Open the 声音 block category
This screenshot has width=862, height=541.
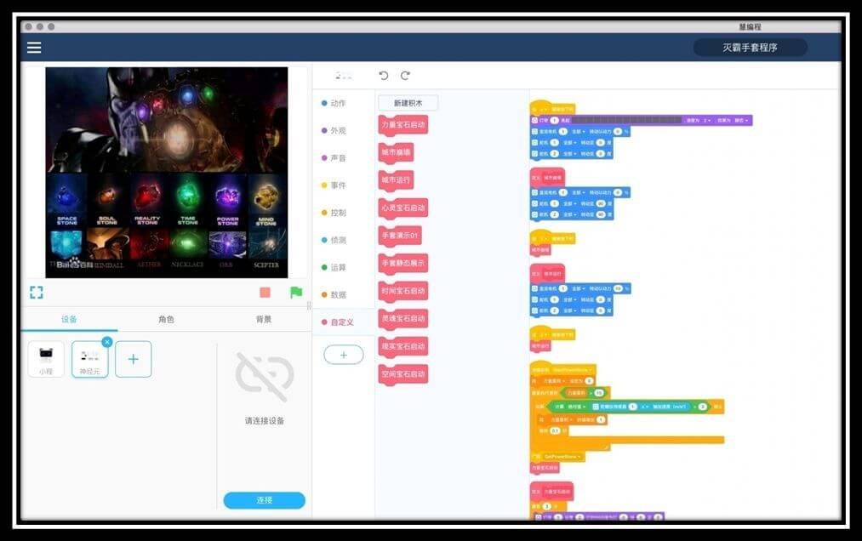334,158
